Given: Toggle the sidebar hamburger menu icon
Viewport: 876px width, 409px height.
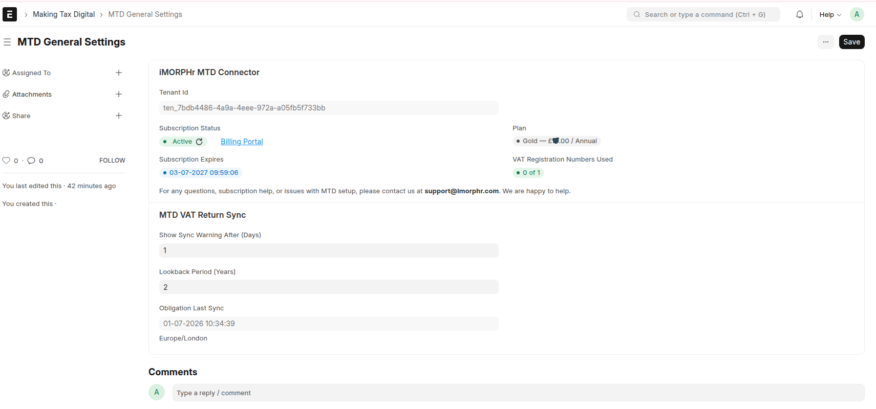Looking at the screenshot, I should 7,42.
